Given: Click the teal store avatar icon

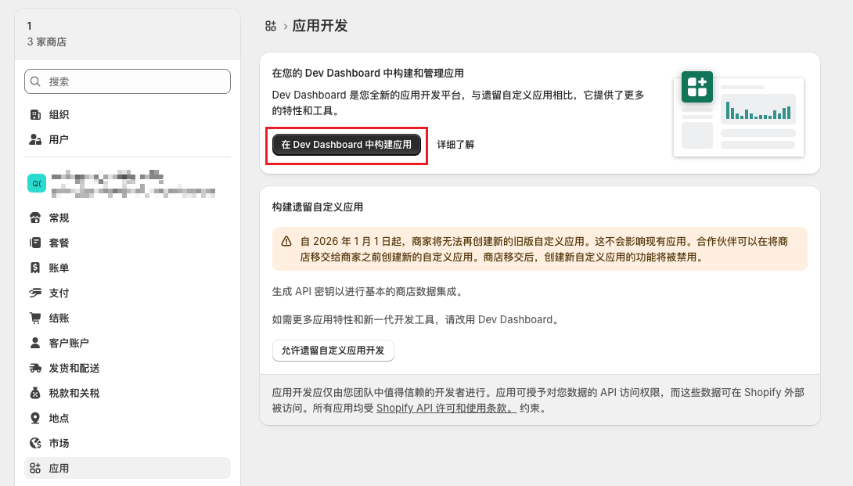Looking at the screenshot, I should (37, 183).
